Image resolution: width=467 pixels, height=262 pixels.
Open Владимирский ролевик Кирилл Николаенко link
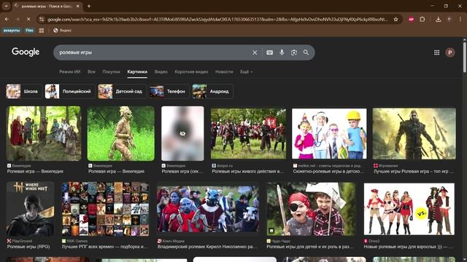(x=207, y=247)
